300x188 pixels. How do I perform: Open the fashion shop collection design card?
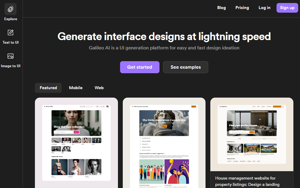click(x=76, y=143)
